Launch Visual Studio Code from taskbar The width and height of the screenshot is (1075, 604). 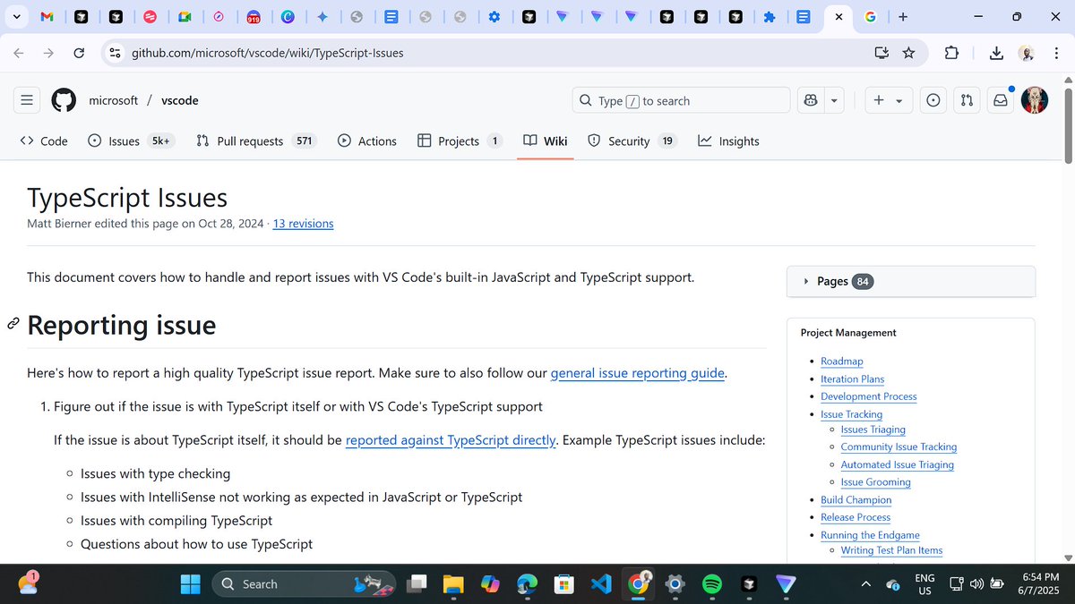(600, 584)
